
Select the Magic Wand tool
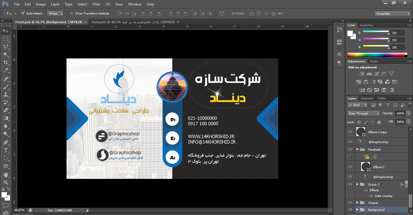tap(6, 55)
